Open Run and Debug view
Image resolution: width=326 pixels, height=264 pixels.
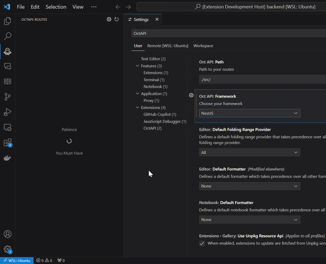[x=7, y=112]
